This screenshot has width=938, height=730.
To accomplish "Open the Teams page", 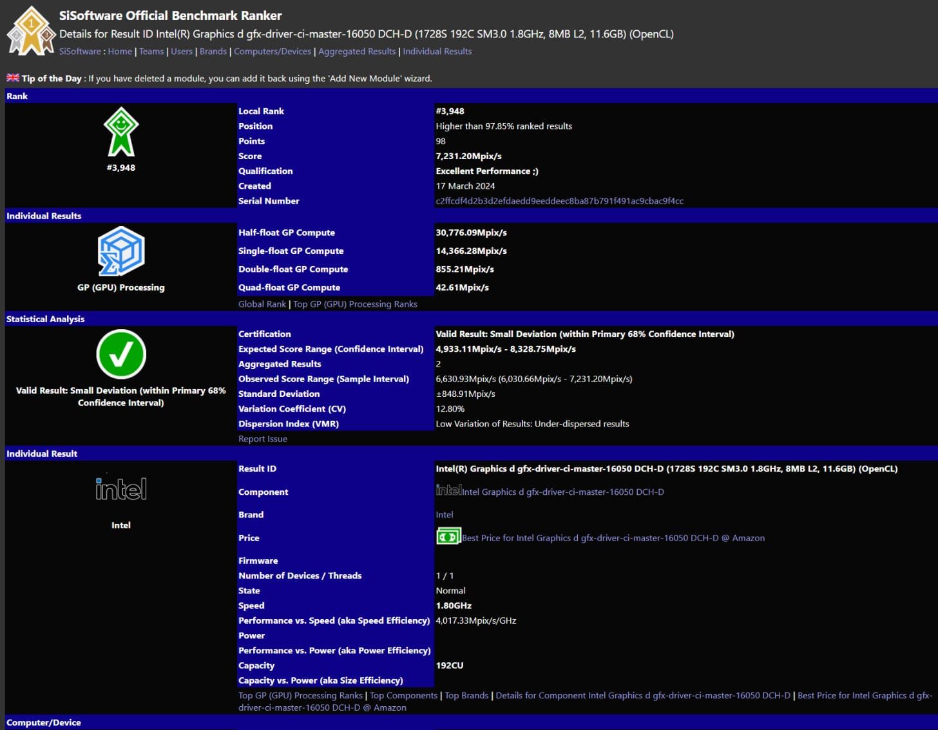I will point(151,51).
